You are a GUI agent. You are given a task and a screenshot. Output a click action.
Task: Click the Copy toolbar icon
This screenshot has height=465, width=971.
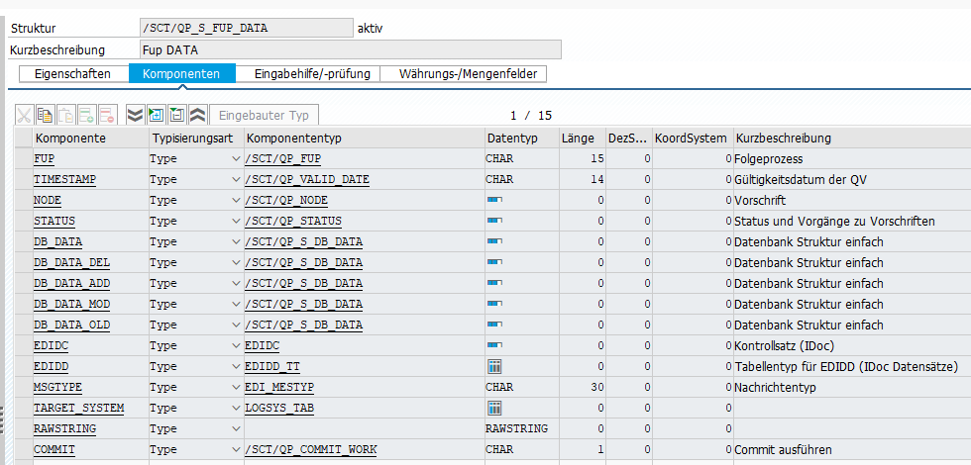(45, 115)
